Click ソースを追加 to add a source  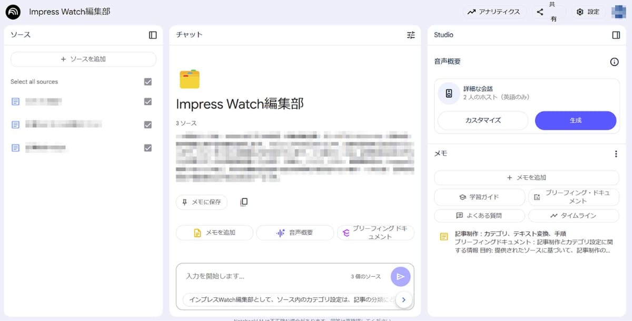coord(83,58)
